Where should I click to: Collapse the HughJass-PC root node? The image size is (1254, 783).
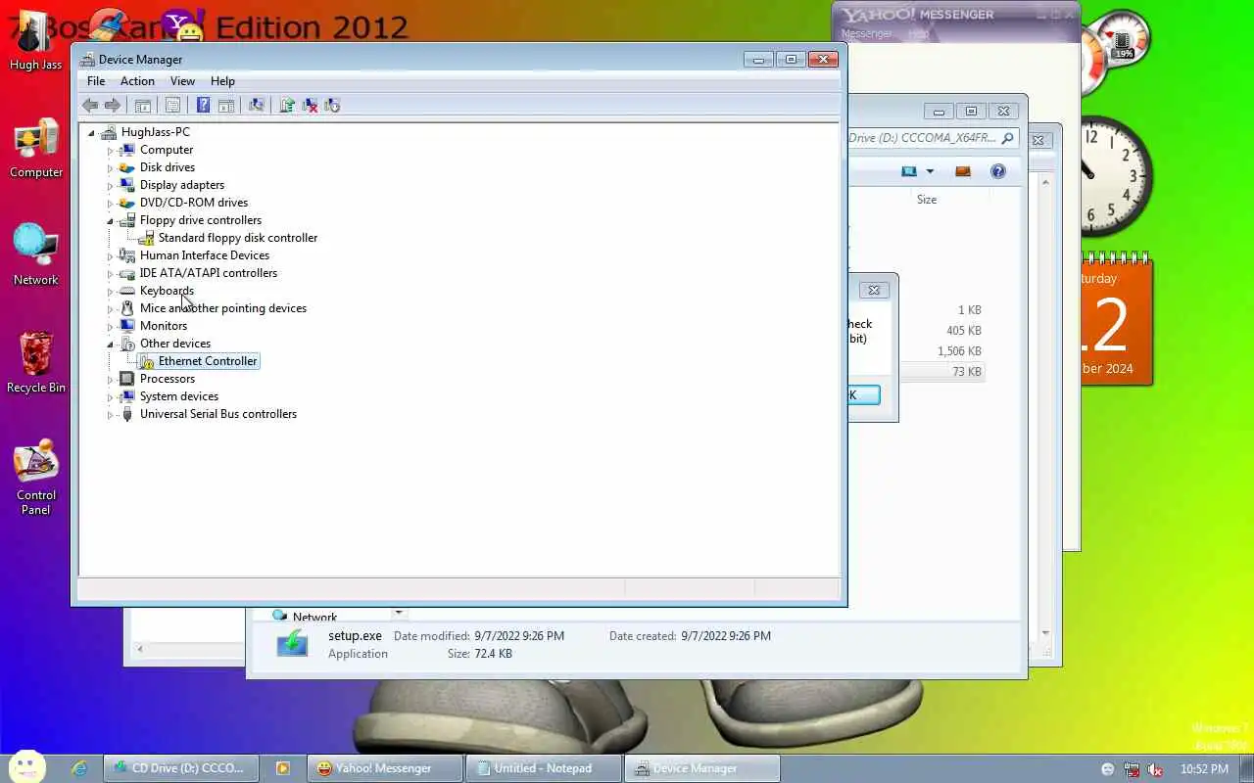91,133
